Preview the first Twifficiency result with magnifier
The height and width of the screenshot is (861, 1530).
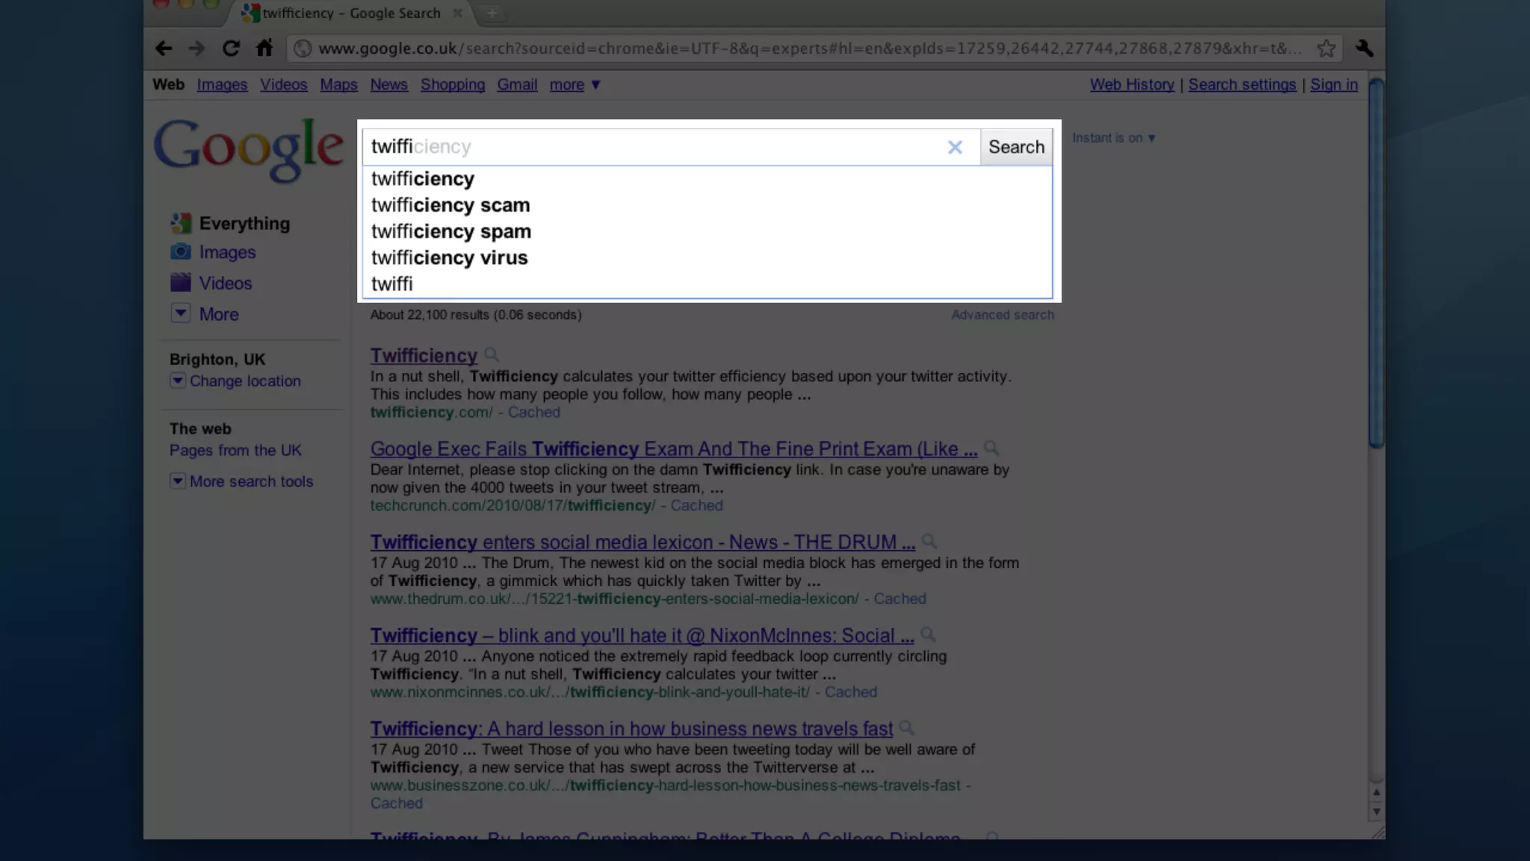tap(492, 355)
